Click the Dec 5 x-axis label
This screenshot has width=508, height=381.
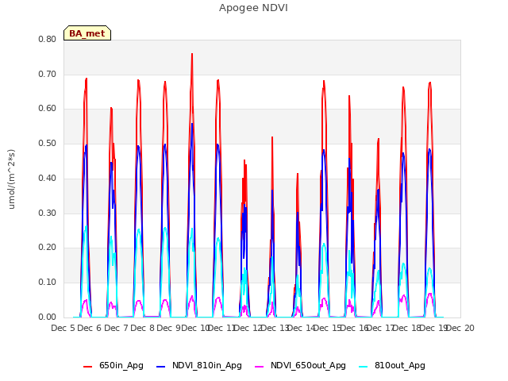[63, 328]
